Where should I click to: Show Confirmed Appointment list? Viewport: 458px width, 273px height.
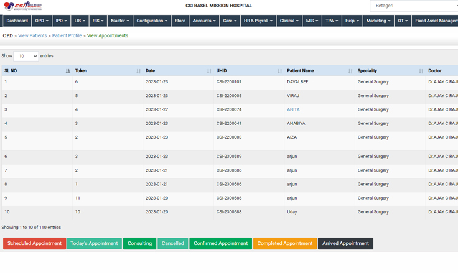pos(220,244)
